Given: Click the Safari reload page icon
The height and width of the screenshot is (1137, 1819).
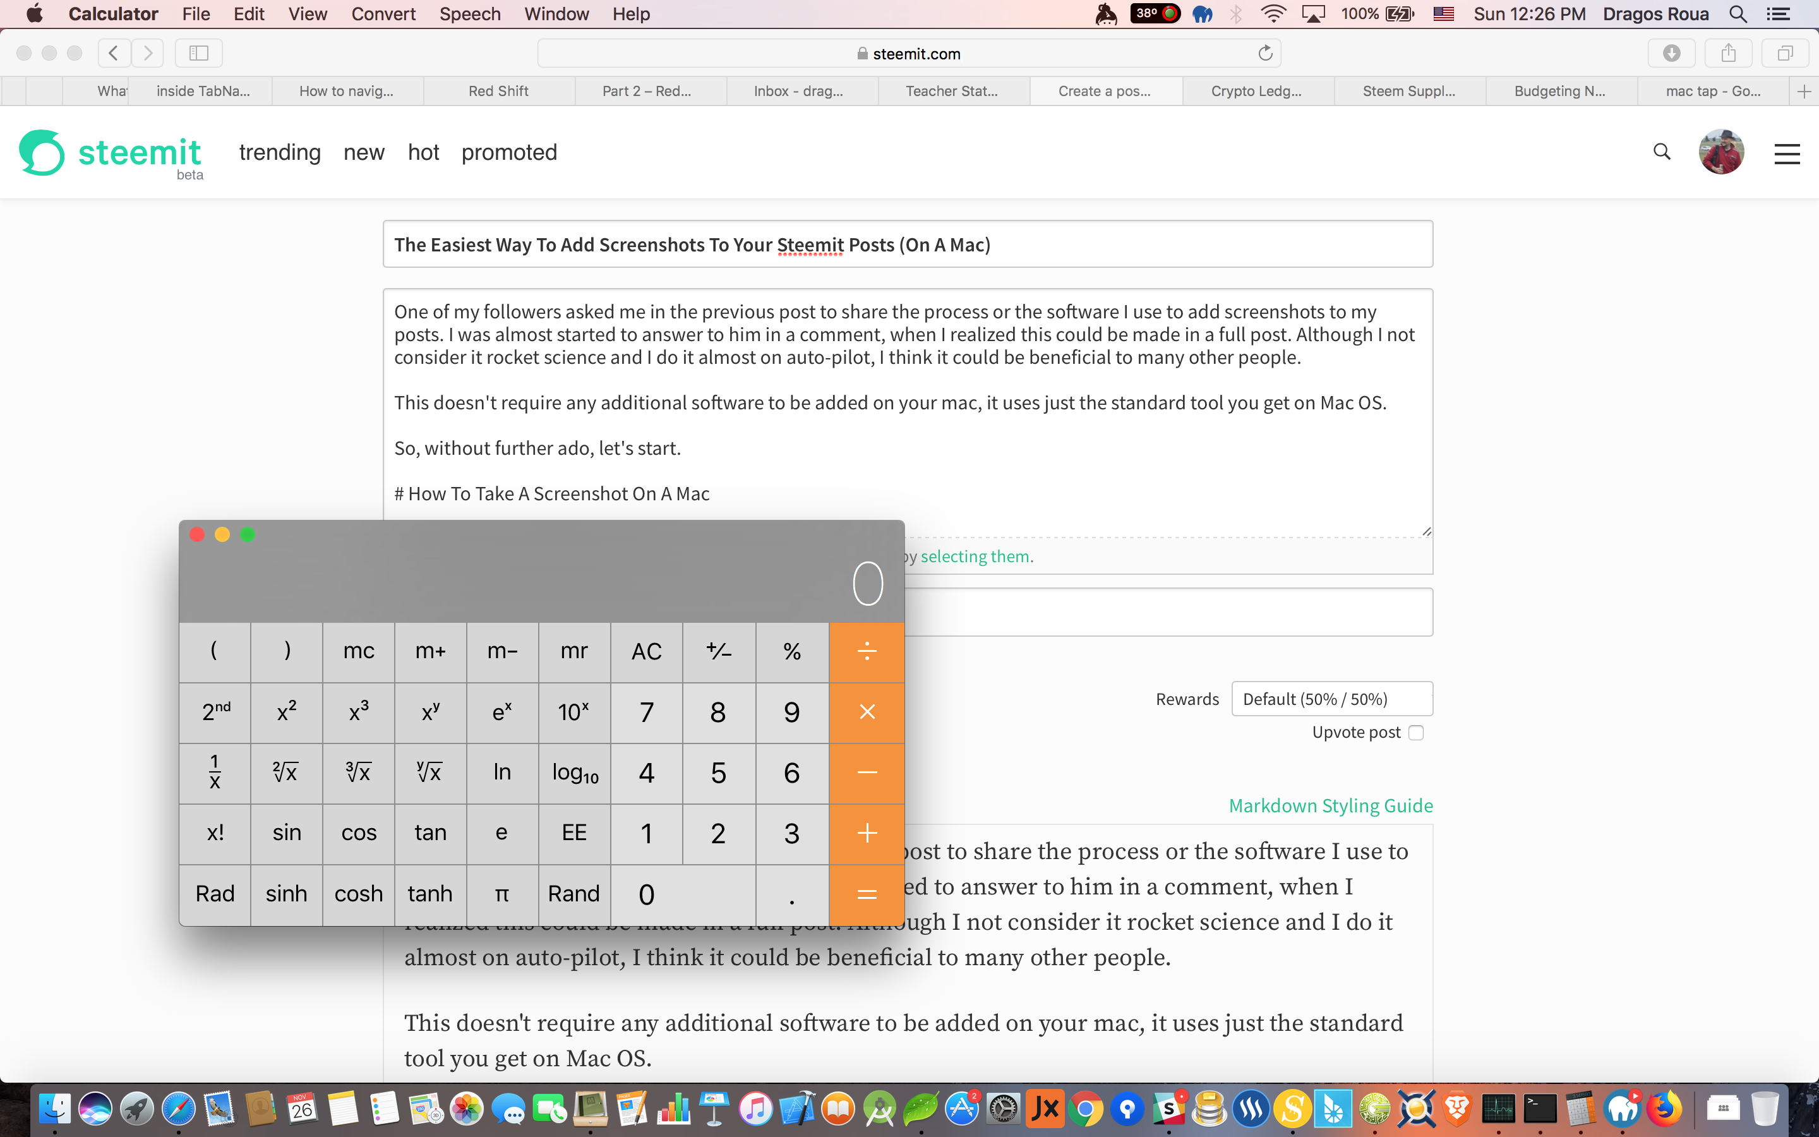Looking at the screenshot, I should 1265,54.
